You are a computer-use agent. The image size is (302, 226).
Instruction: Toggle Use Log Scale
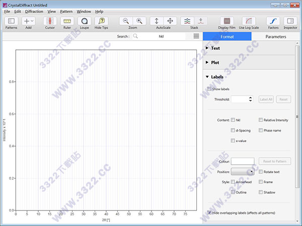249,21
